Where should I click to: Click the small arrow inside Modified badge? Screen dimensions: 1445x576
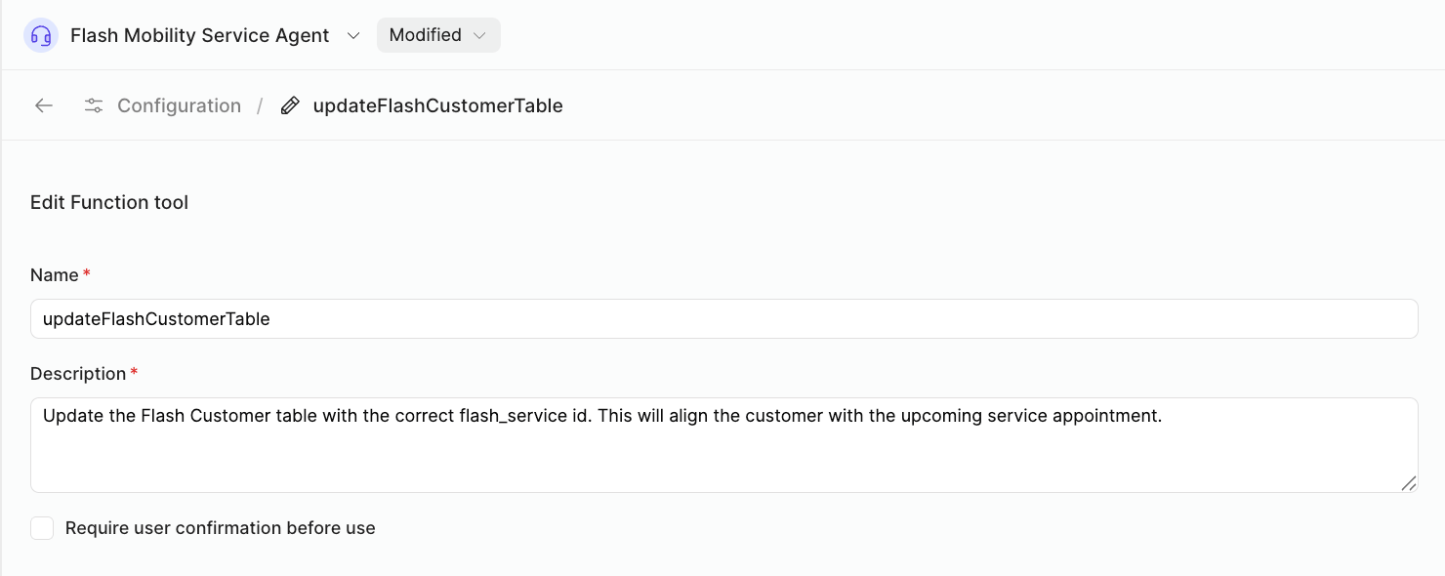479,35
